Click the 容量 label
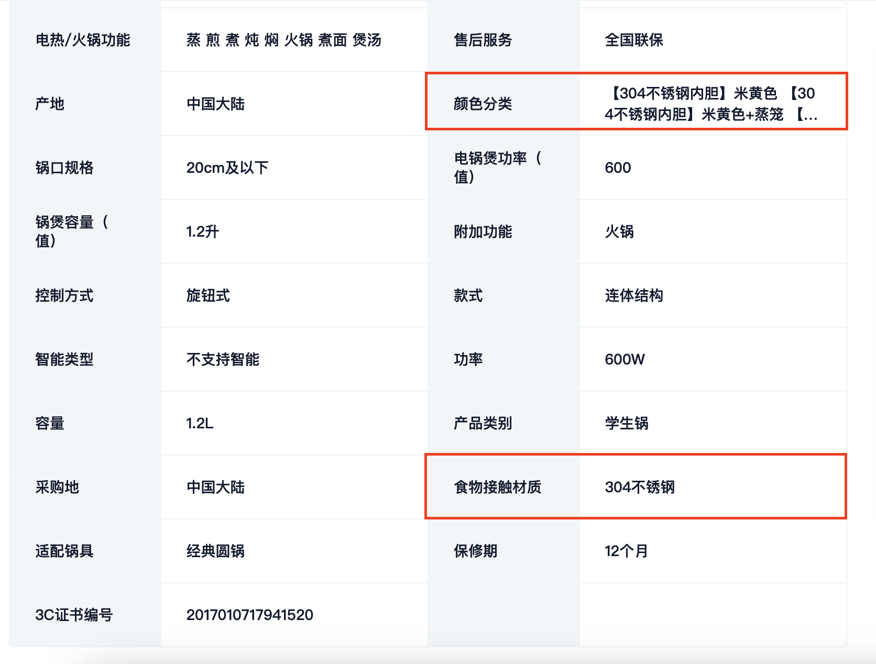Screen dimensions: 876x664 coord(50,423)
